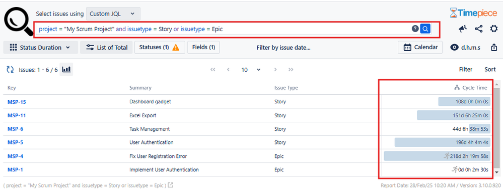Viewport: 503px width, 191px height.
Task: Click the Sort option
Action: coord(490,69)
